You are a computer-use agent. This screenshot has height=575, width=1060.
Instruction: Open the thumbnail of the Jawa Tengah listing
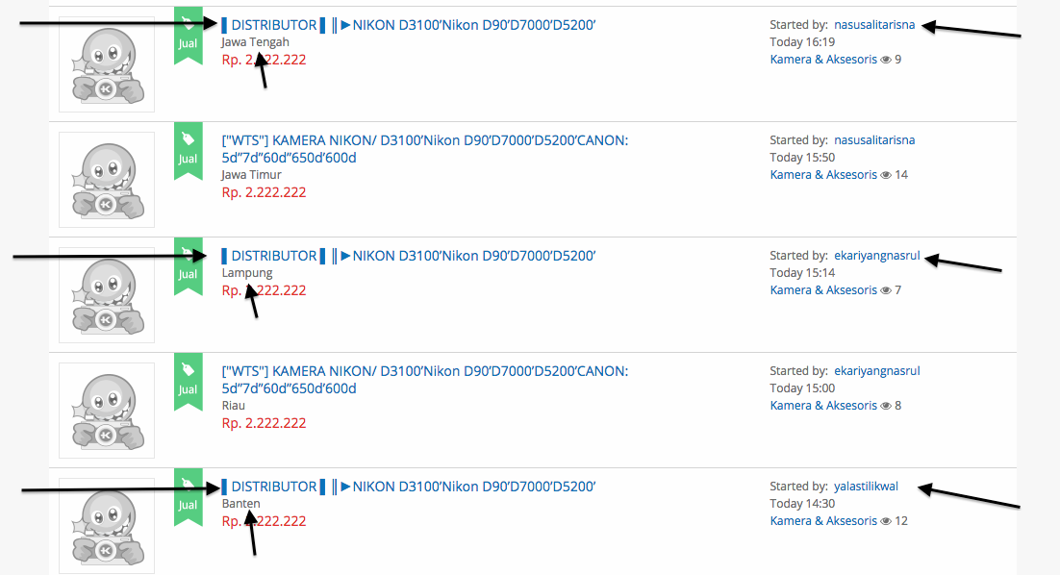click(x=107, y=63)
